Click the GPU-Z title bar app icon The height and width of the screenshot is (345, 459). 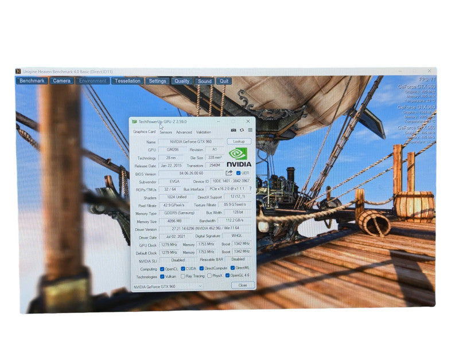(134, 121)
